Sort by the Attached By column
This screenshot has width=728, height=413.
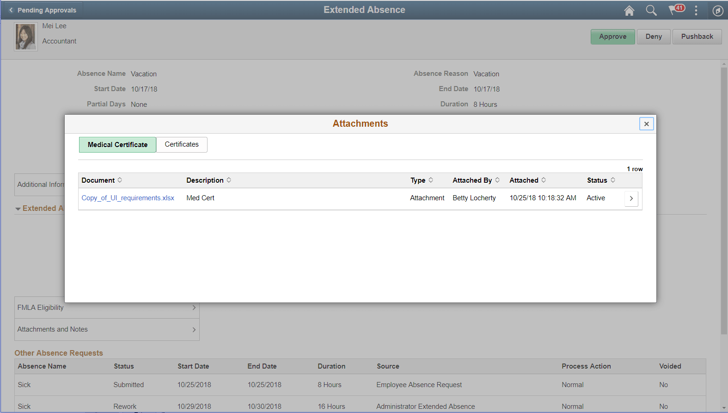476,180
